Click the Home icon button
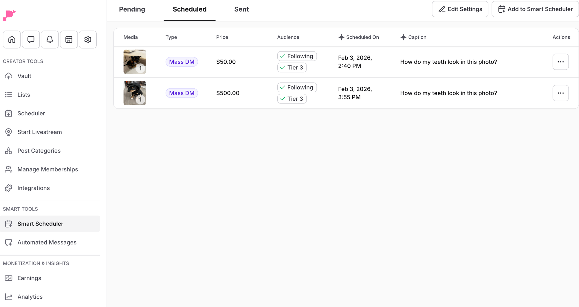This screenshot has width=579, height=307. click(x=12, y=39)
